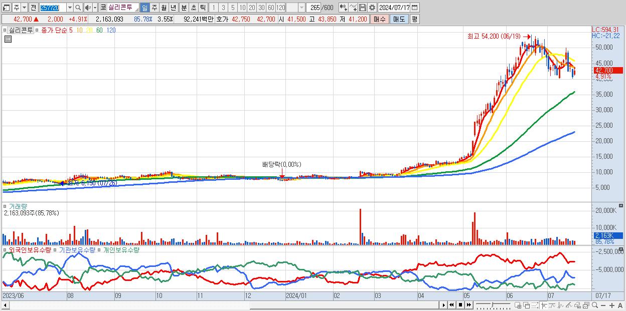
Task: Open the data grid table icon
Action: coord(8,39)
